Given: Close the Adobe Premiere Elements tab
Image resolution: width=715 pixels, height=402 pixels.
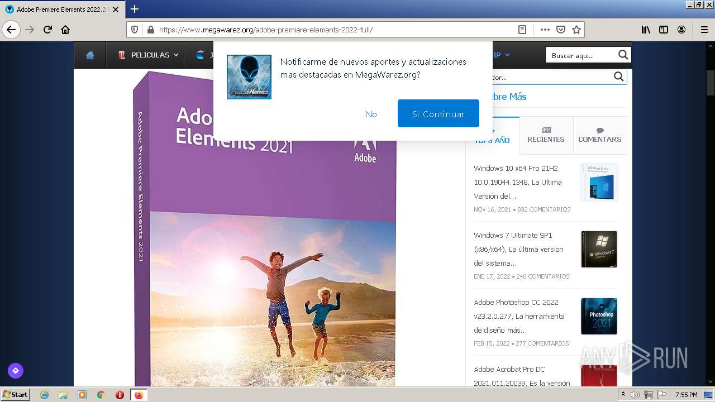Looking at the screenshot, I should 116,9.
